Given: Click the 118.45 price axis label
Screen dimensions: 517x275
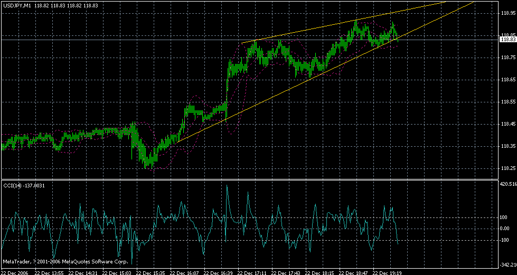Looking at the screenshot, I should click(x=508, y=125).
